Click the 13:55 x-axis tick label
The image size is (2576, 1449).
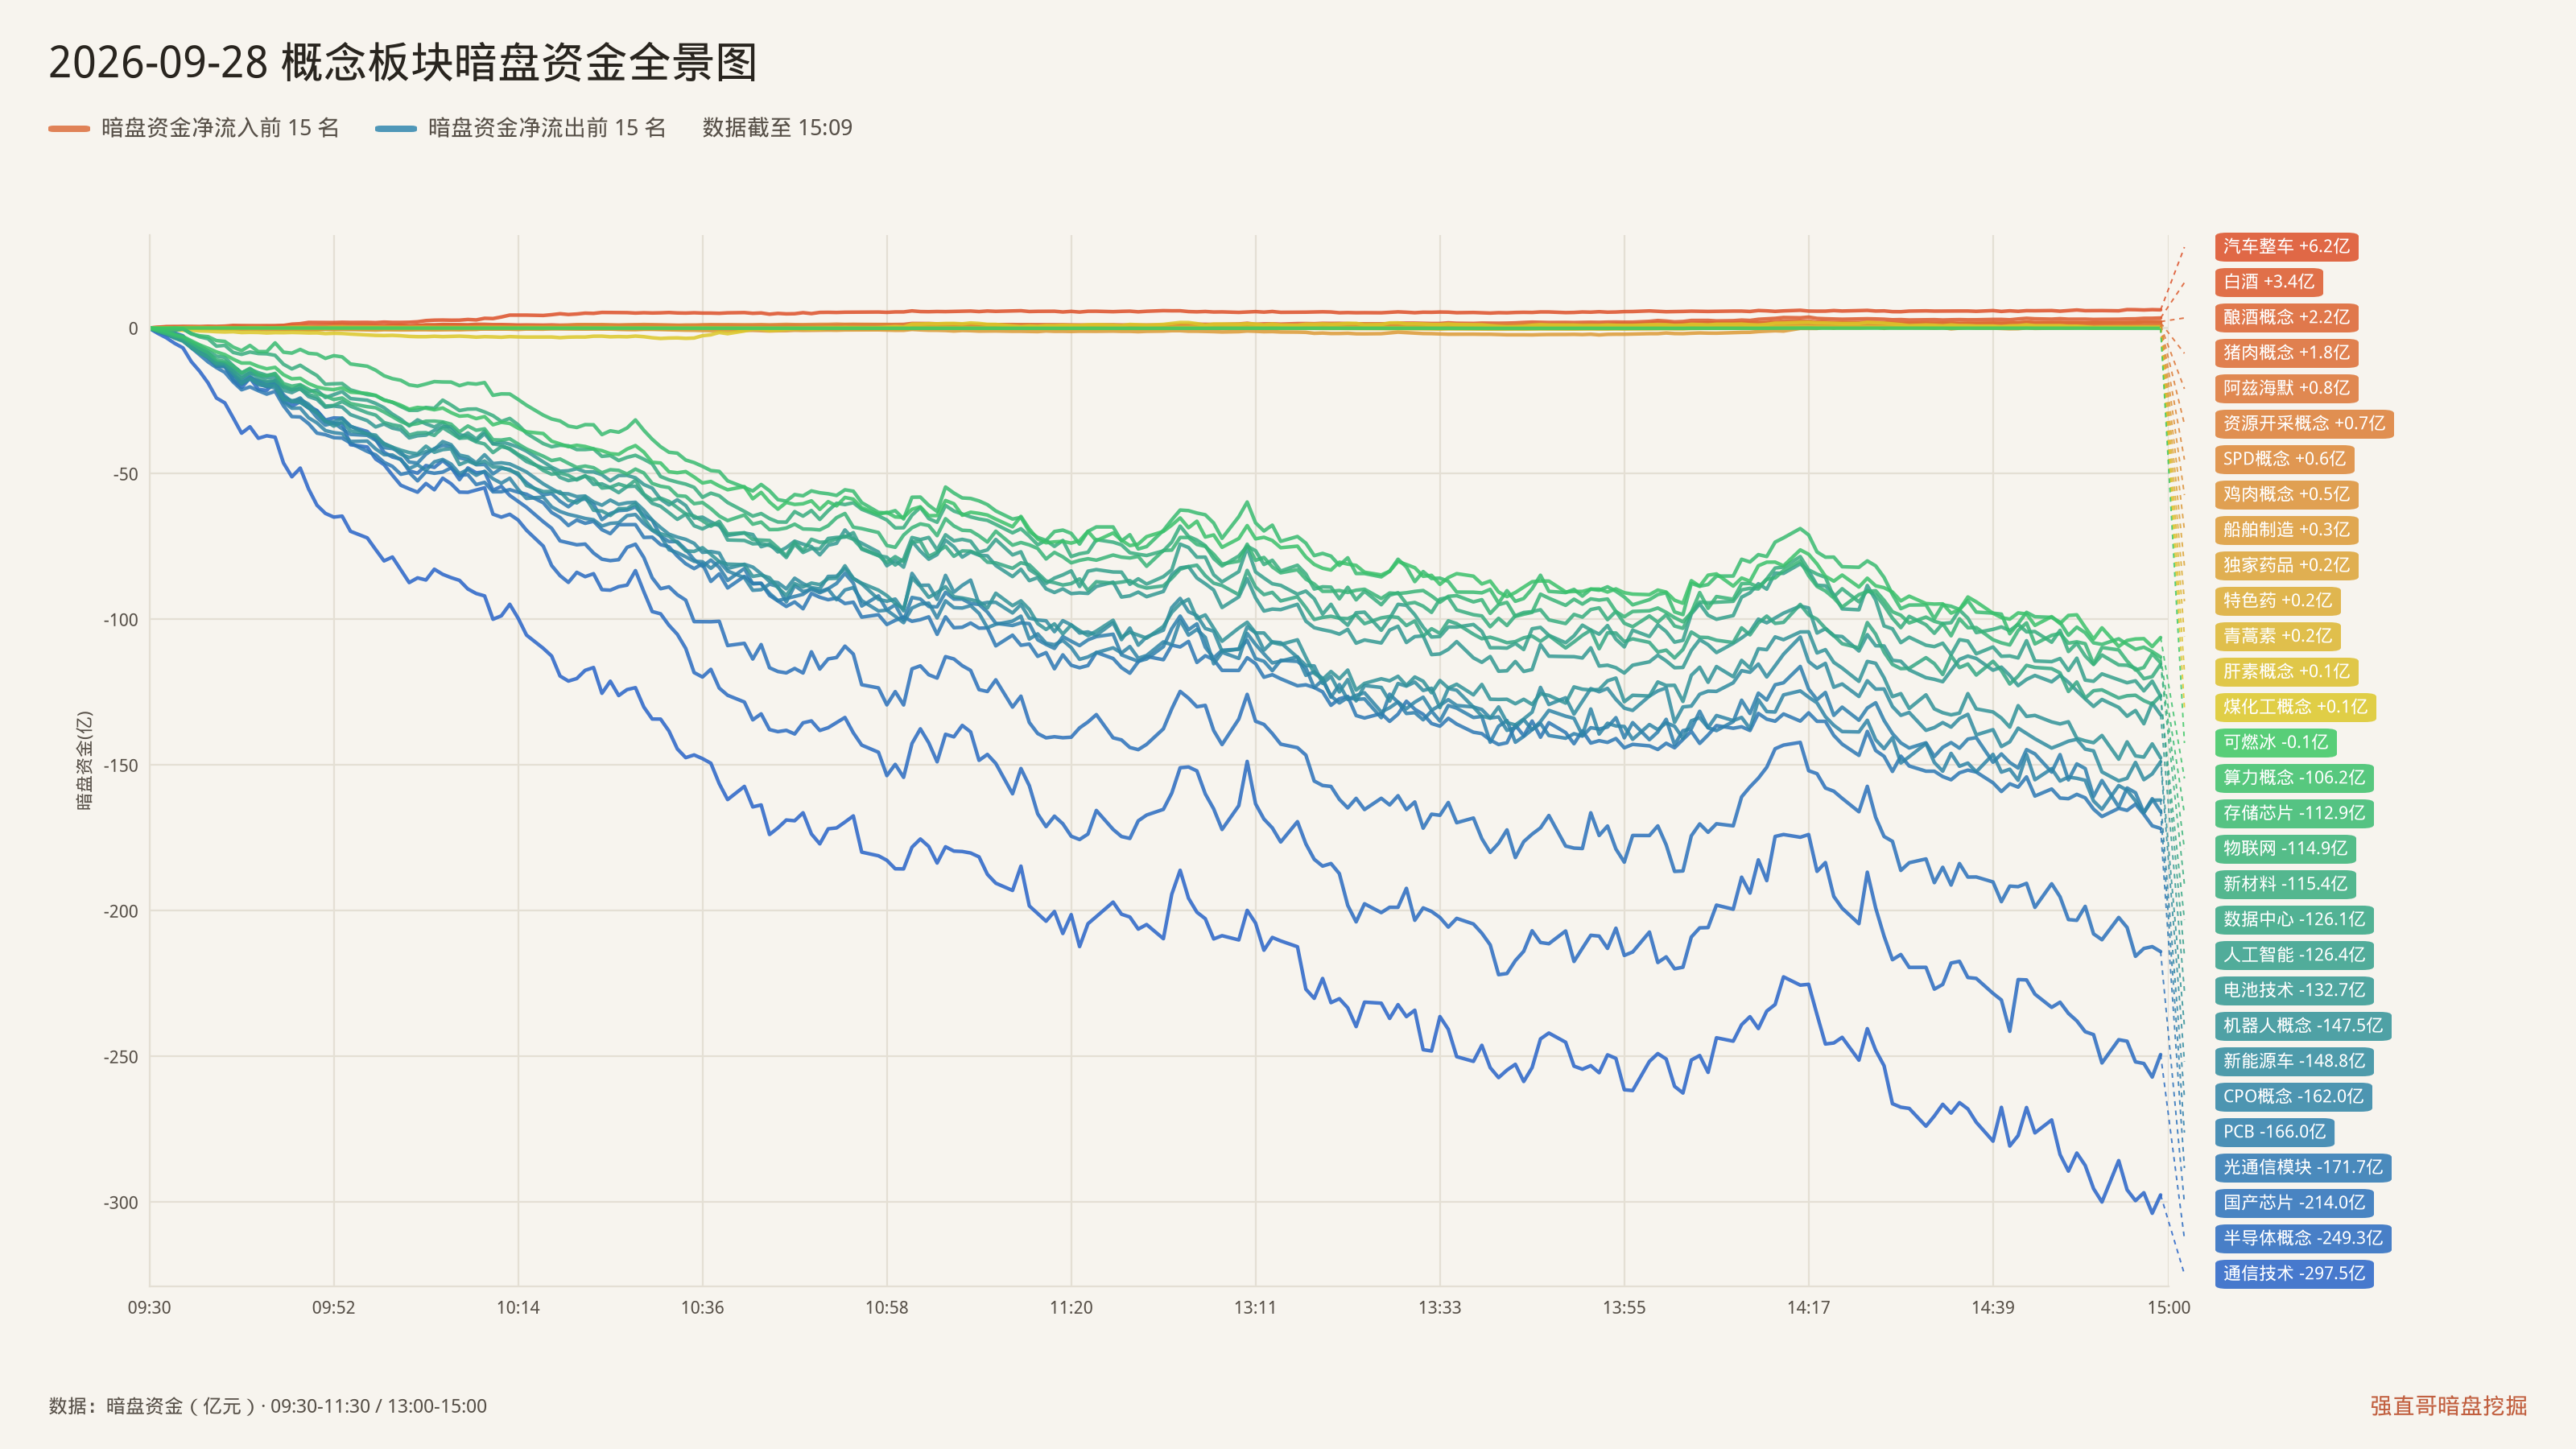click(x=1624, y=1307)
